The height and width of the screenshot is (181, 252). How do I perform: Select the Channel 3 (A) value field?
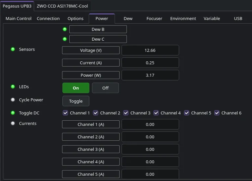(150, 150)
